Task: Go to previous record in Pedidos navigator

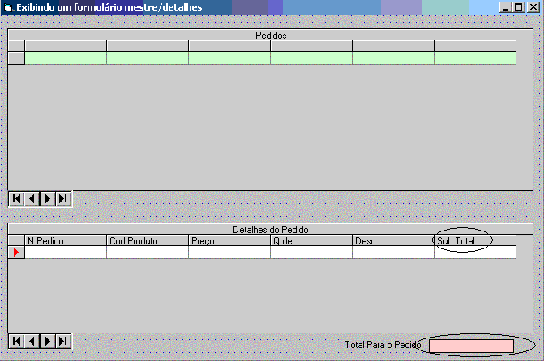Action: click(32, 199)
